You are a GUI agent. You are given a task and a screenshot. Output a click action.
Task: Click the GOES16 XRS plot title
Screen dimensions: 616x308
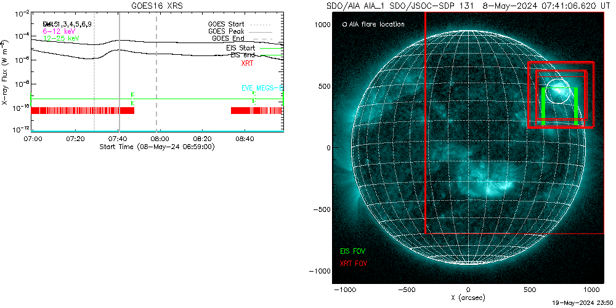point(157,6)
